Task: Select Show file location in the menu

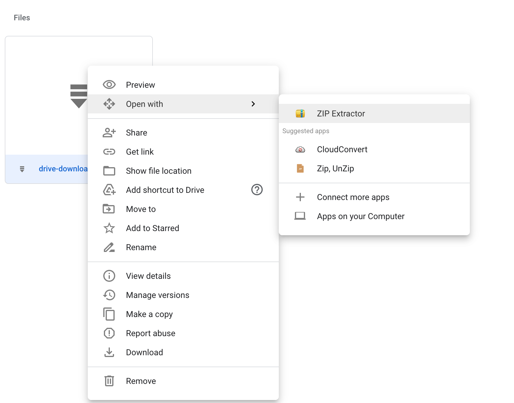Action: pos(158,171)
